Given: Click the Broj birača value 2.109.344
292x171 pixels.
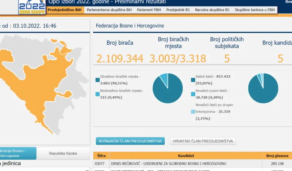Looking at the screenshot, I should point(120,59).
